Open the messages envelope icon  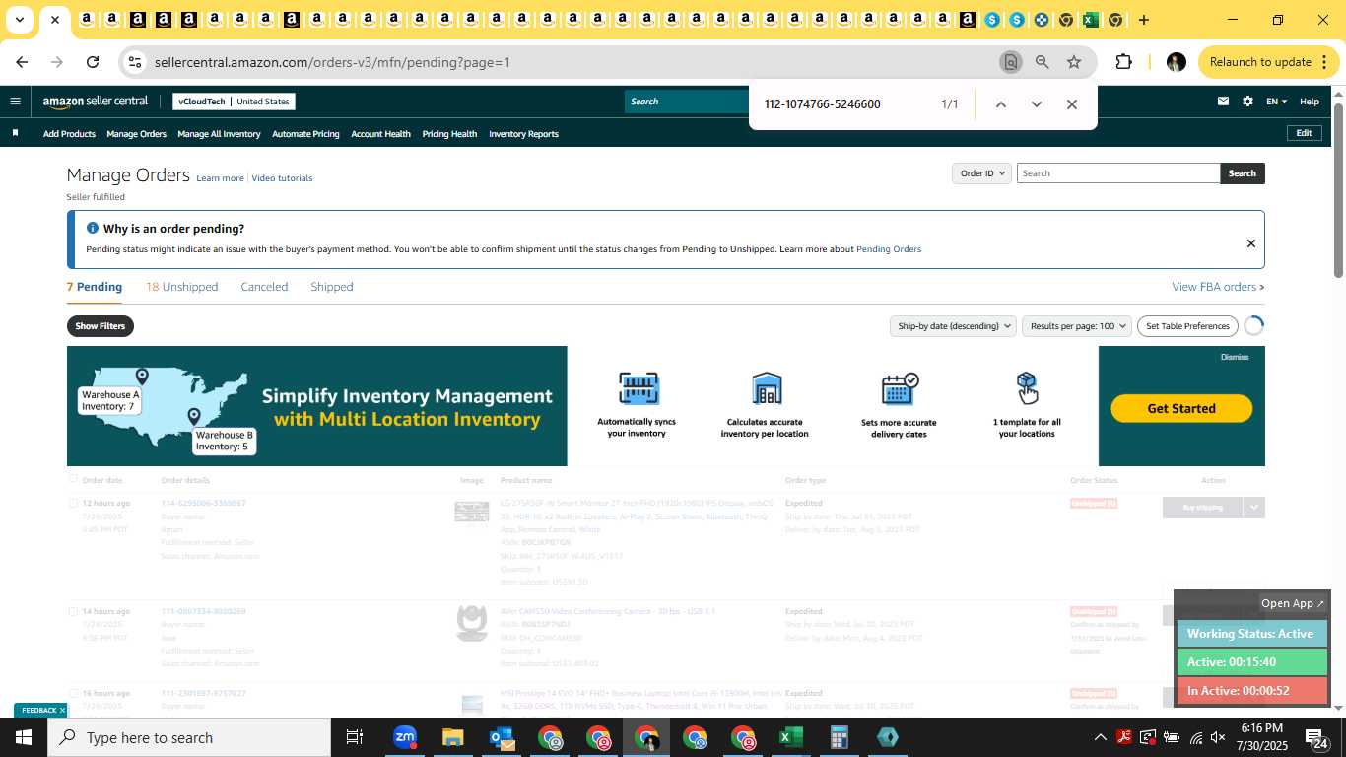1223,101
